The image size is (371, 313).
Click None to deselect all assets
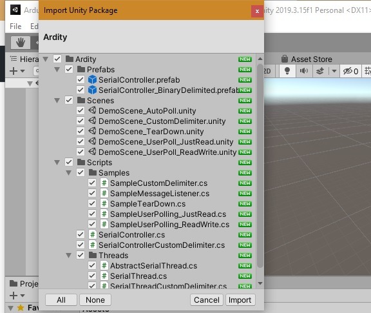pyautogui.click(x=95, y=300)
